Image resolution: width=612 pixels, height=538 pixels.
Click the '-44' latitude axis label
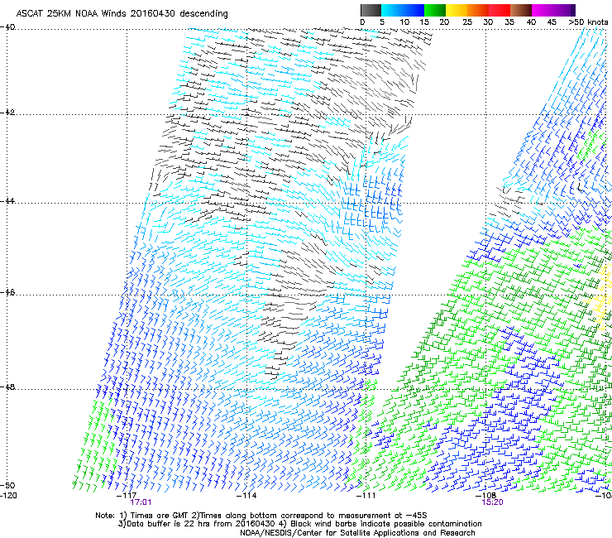pyautogui.click(x=7, y=200)
